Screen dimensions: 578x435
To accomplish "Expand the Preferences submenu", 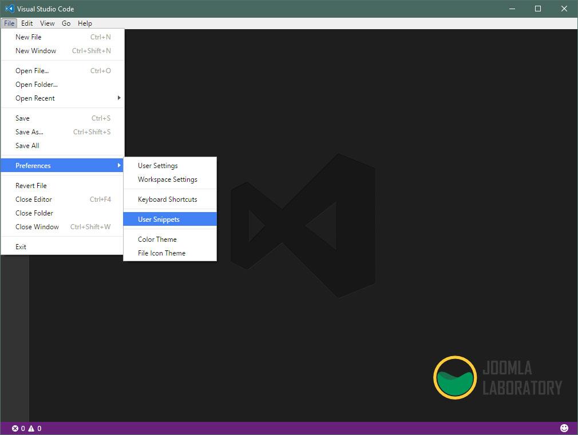I will pos(63,165).
